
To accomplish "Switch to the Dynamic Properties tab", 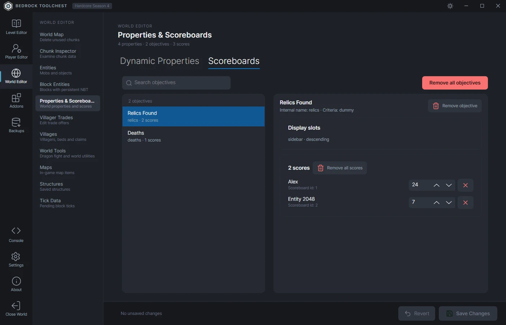I will 159,61.
